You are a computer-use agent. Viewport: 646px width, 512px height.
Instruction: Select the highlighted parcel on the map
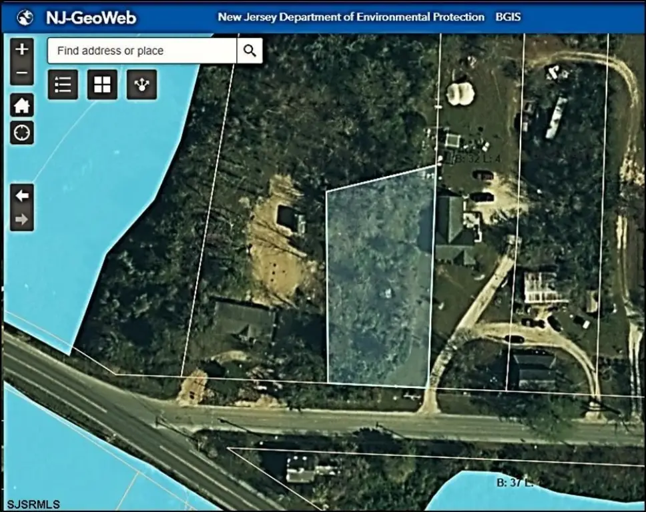coord(378,280)
